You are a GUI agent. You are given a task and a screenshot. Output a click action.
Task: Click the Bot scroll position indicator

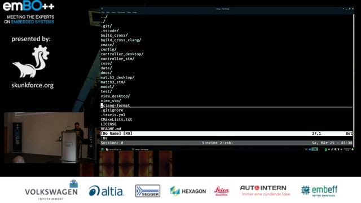pos(349,134)
